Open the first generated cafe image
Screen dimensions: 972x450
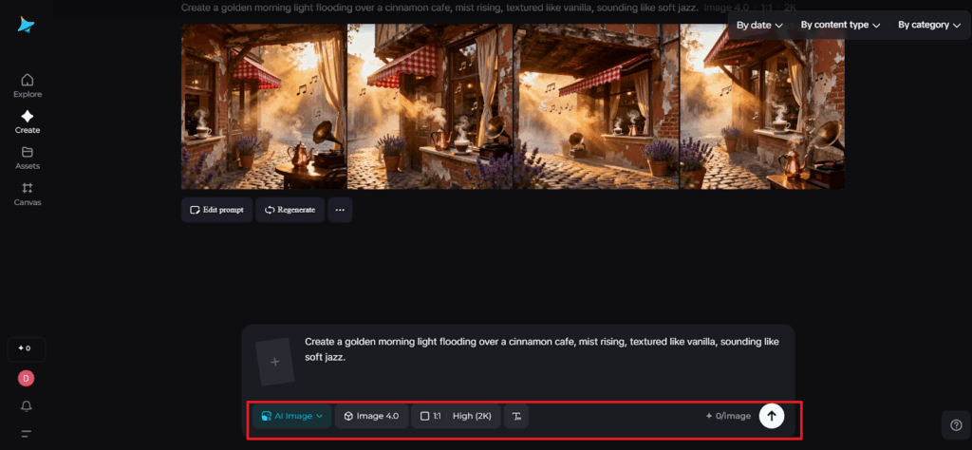pyautogui.click(x=264, y=106)
